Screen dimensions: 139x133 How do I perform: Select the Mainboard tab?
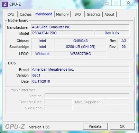(44, 14)
